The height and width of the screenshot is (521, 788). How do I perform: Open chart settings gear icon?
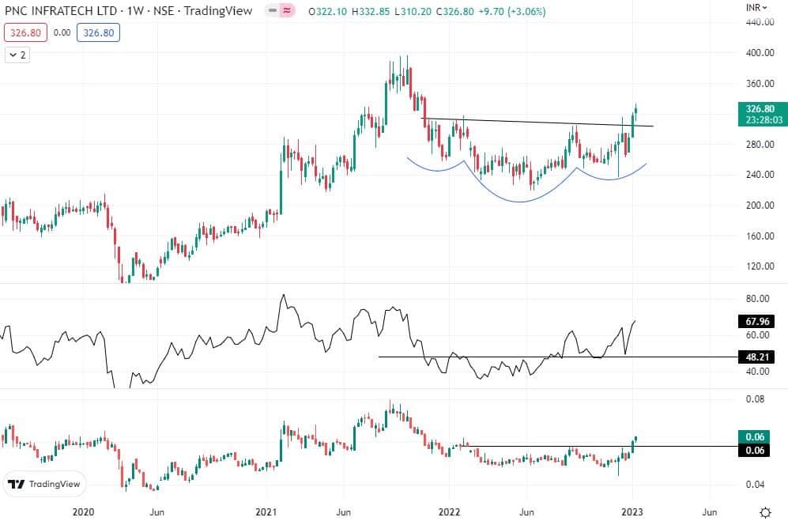click(x=765, y=512)
